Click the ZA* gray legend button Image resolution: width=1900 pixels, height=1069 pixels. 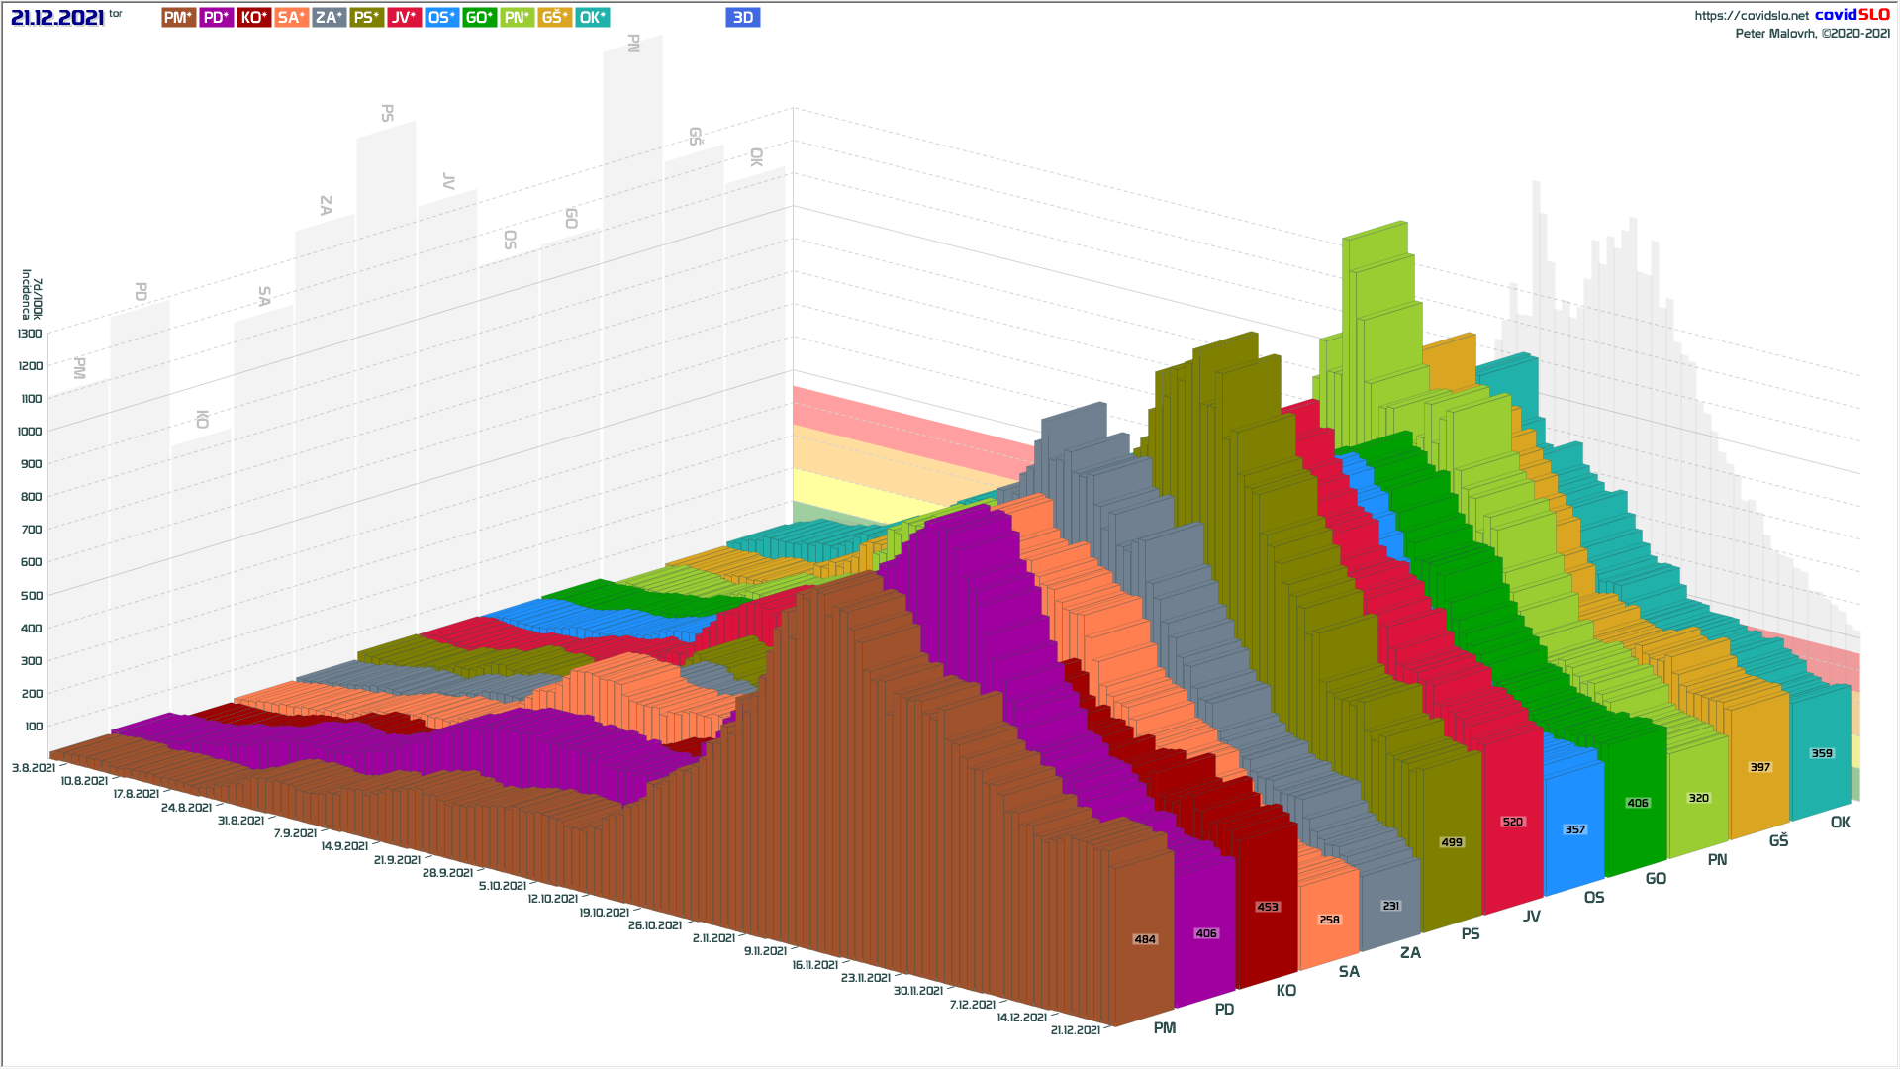point(329,17)
